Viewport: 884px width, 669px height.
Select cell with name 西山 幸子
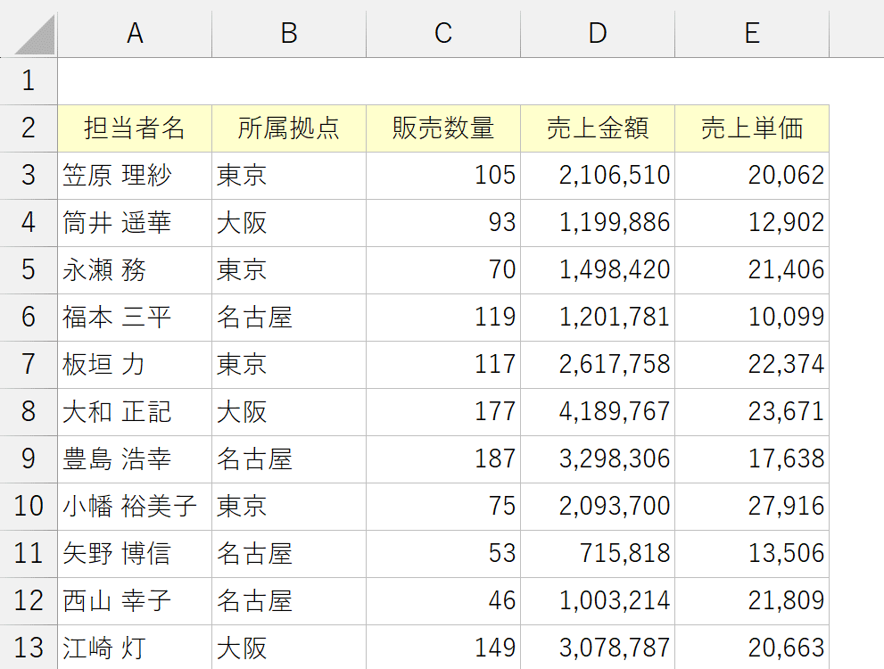(x=135, y=601)
